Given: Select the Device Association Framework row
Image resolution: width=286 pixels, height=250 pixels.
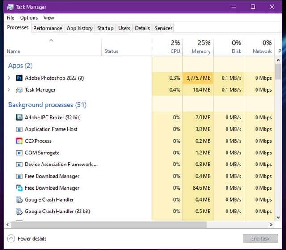Looking at the screenshot, I should click(139, 165).
